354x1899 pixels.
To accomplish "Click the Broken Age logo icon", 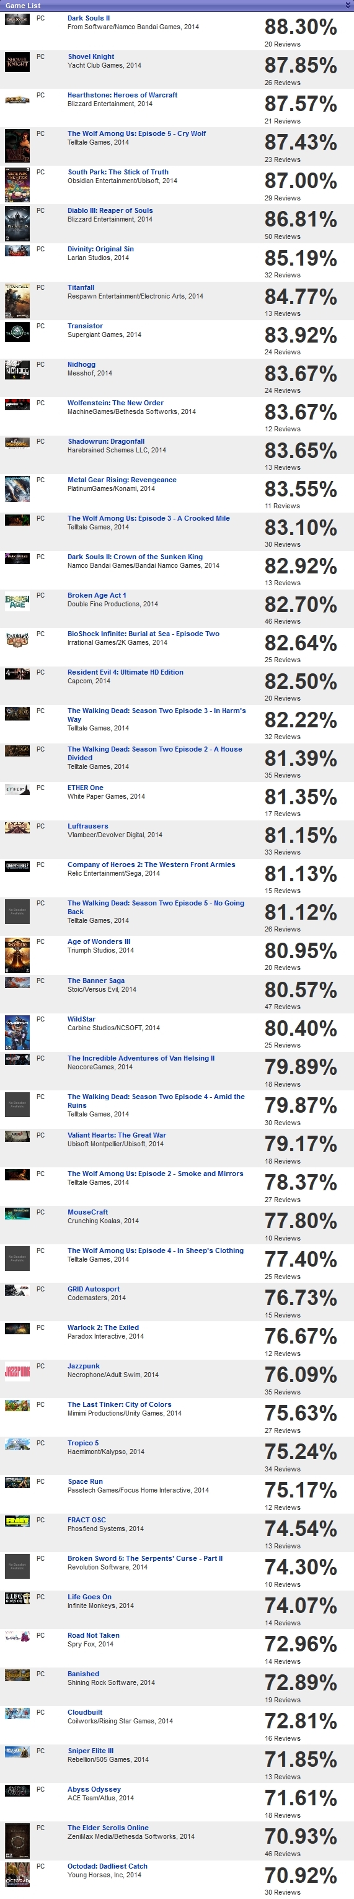I will point(17,600).
